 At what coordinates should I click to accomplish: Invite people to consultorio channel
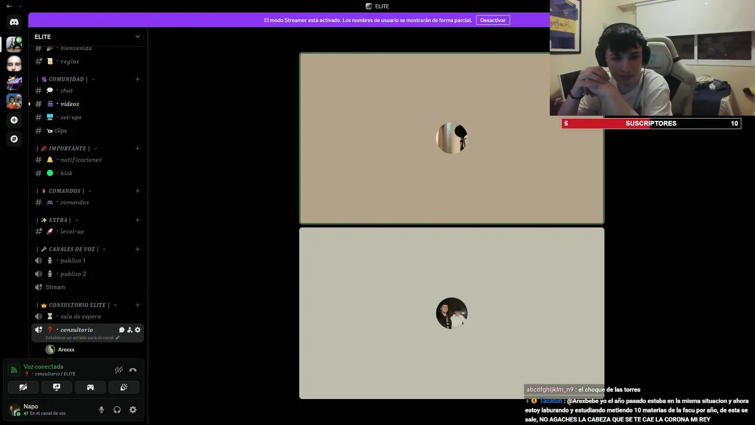coord(130,330)
